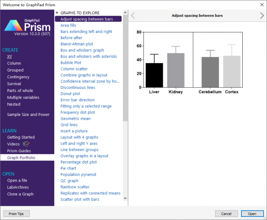The image size is (267, 220).
Task: Select Insert a picture
Action: pos(74,131)
